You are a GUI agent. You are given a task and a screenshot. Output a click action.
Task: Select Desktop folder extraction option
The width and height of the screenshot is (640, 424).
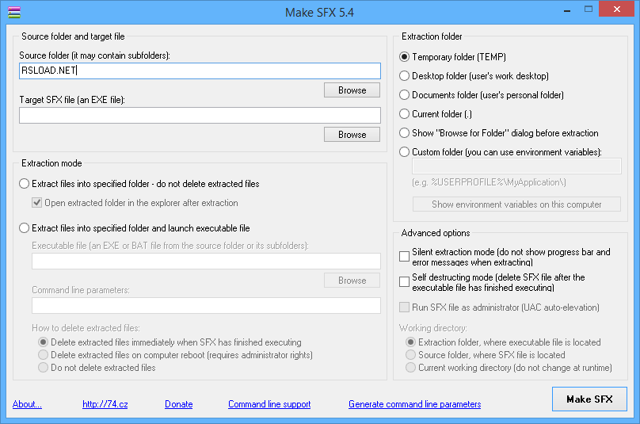click(405, 76)
